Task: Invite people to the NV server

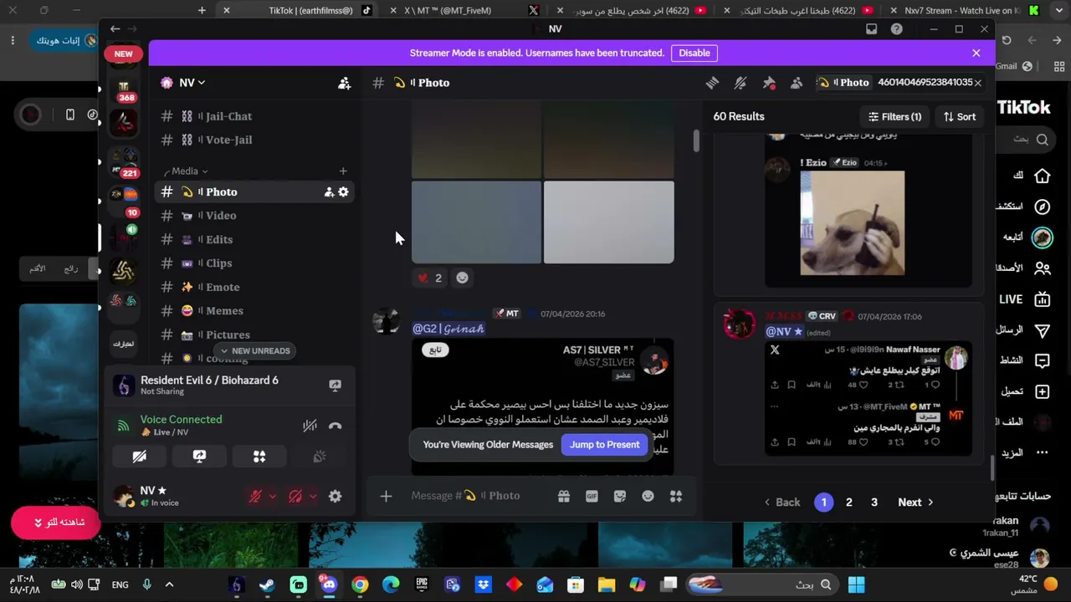Action: click(344, 83)
